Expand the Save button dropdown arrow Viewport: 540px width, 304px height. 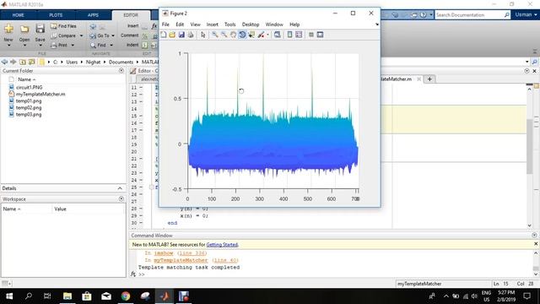[40, 45]
